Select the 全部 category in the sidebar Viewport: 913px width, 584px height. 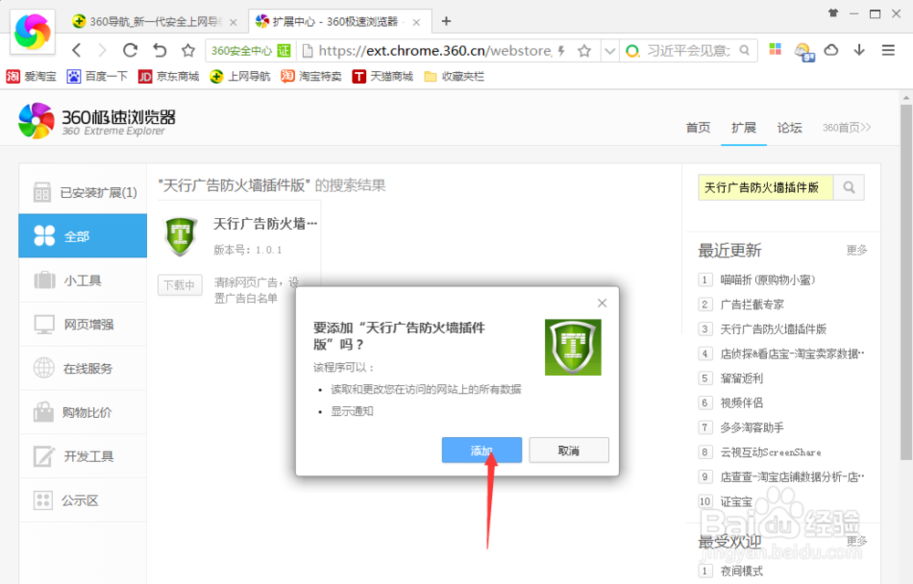tap(83, 235)
